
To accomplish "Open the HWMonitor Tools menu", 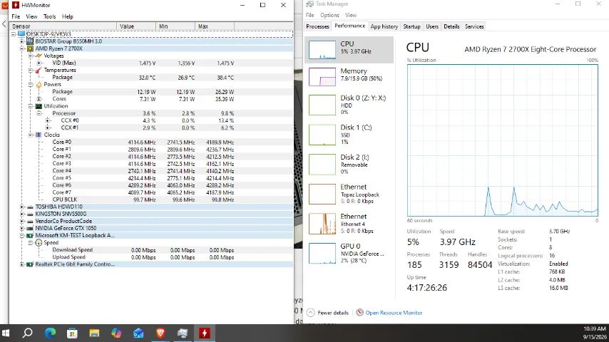I will 50,16.
